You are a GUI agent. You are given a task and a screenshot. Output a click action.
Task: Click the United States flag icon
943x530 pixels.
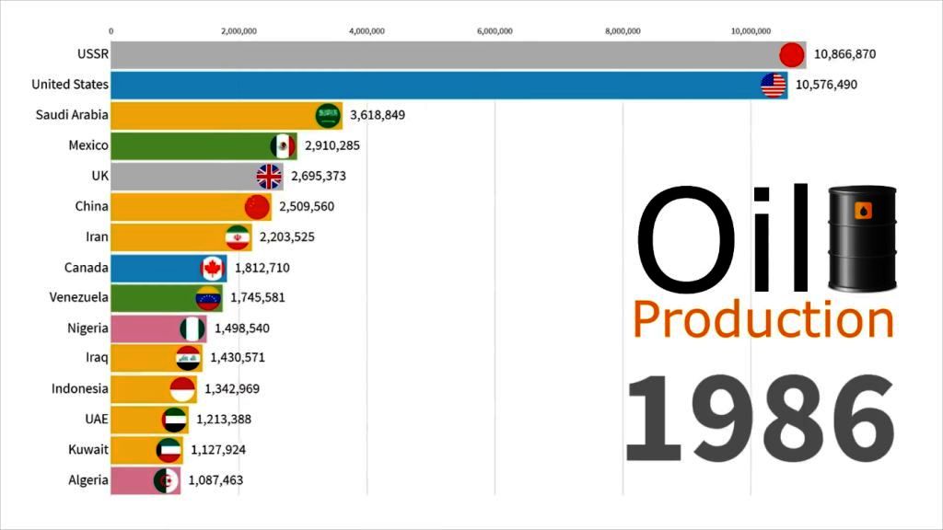(773, 85)
